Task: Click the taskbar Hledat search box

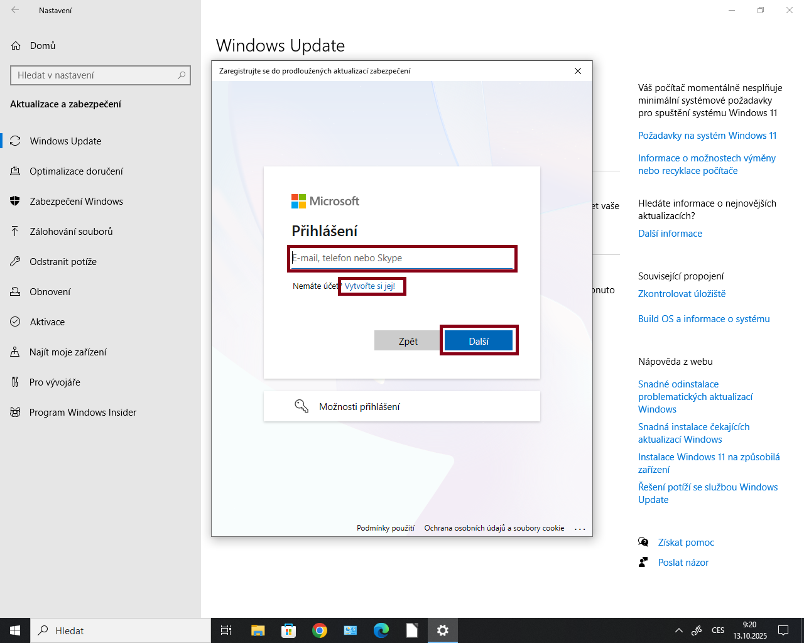Action: pyautogui.click(x=121, y=630)
